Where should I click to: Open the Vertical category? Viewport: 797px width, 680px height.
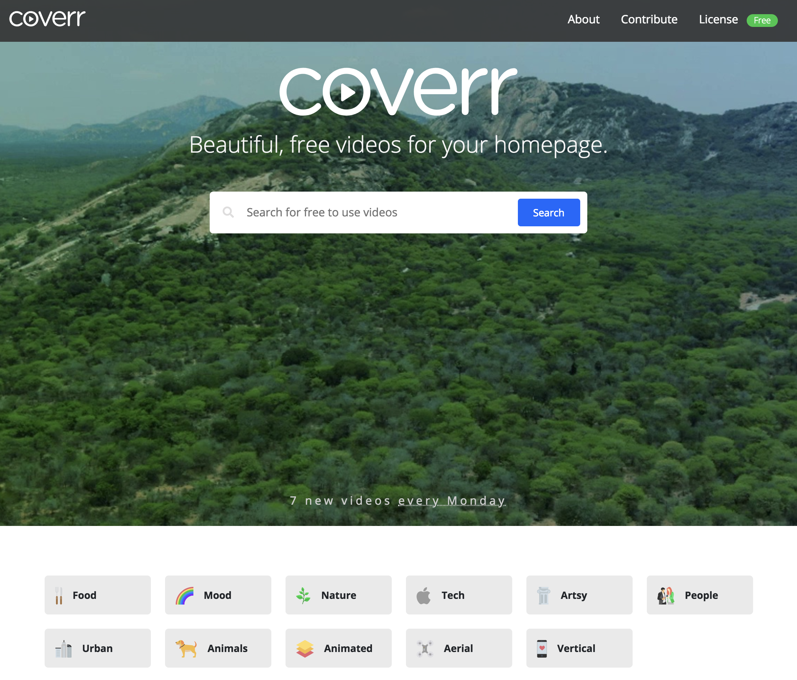click(x=579, y=648)
